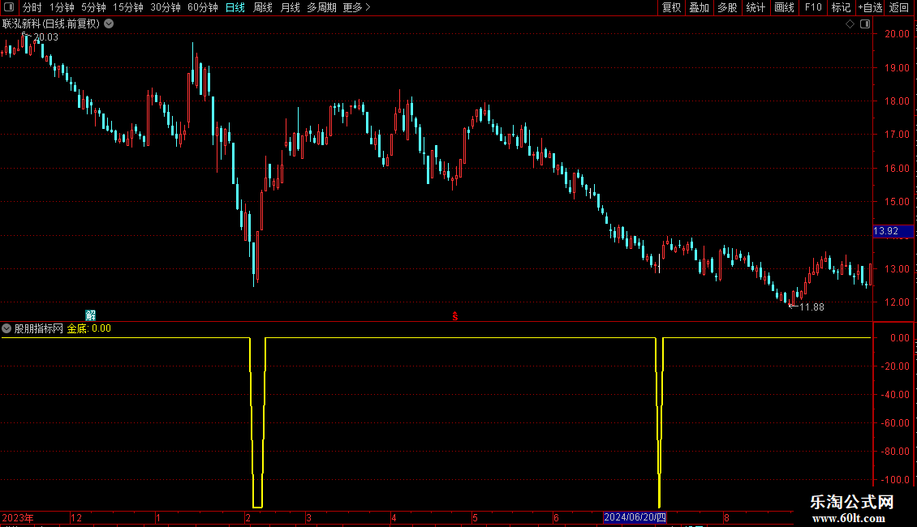The image size is (917, 527).
Task: Select the 日线 daily chart
Action: pos(235,7)
